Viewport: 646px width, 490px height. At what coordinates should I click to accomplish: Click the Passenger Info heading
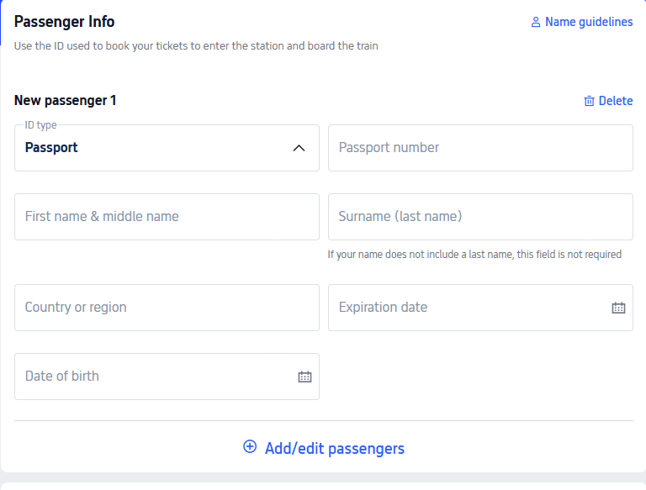pyautogui.click(x=65, y=22)
